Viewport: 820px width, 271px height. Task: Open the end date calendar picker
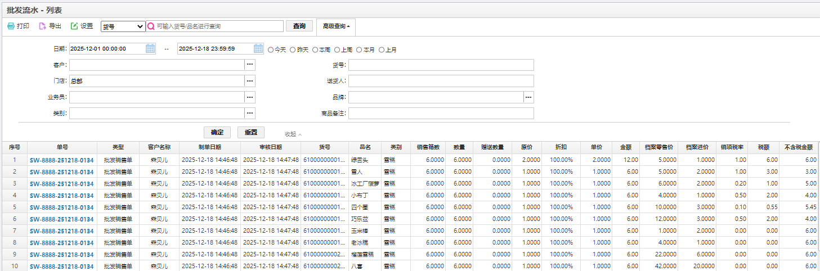[x=258, y=49]
